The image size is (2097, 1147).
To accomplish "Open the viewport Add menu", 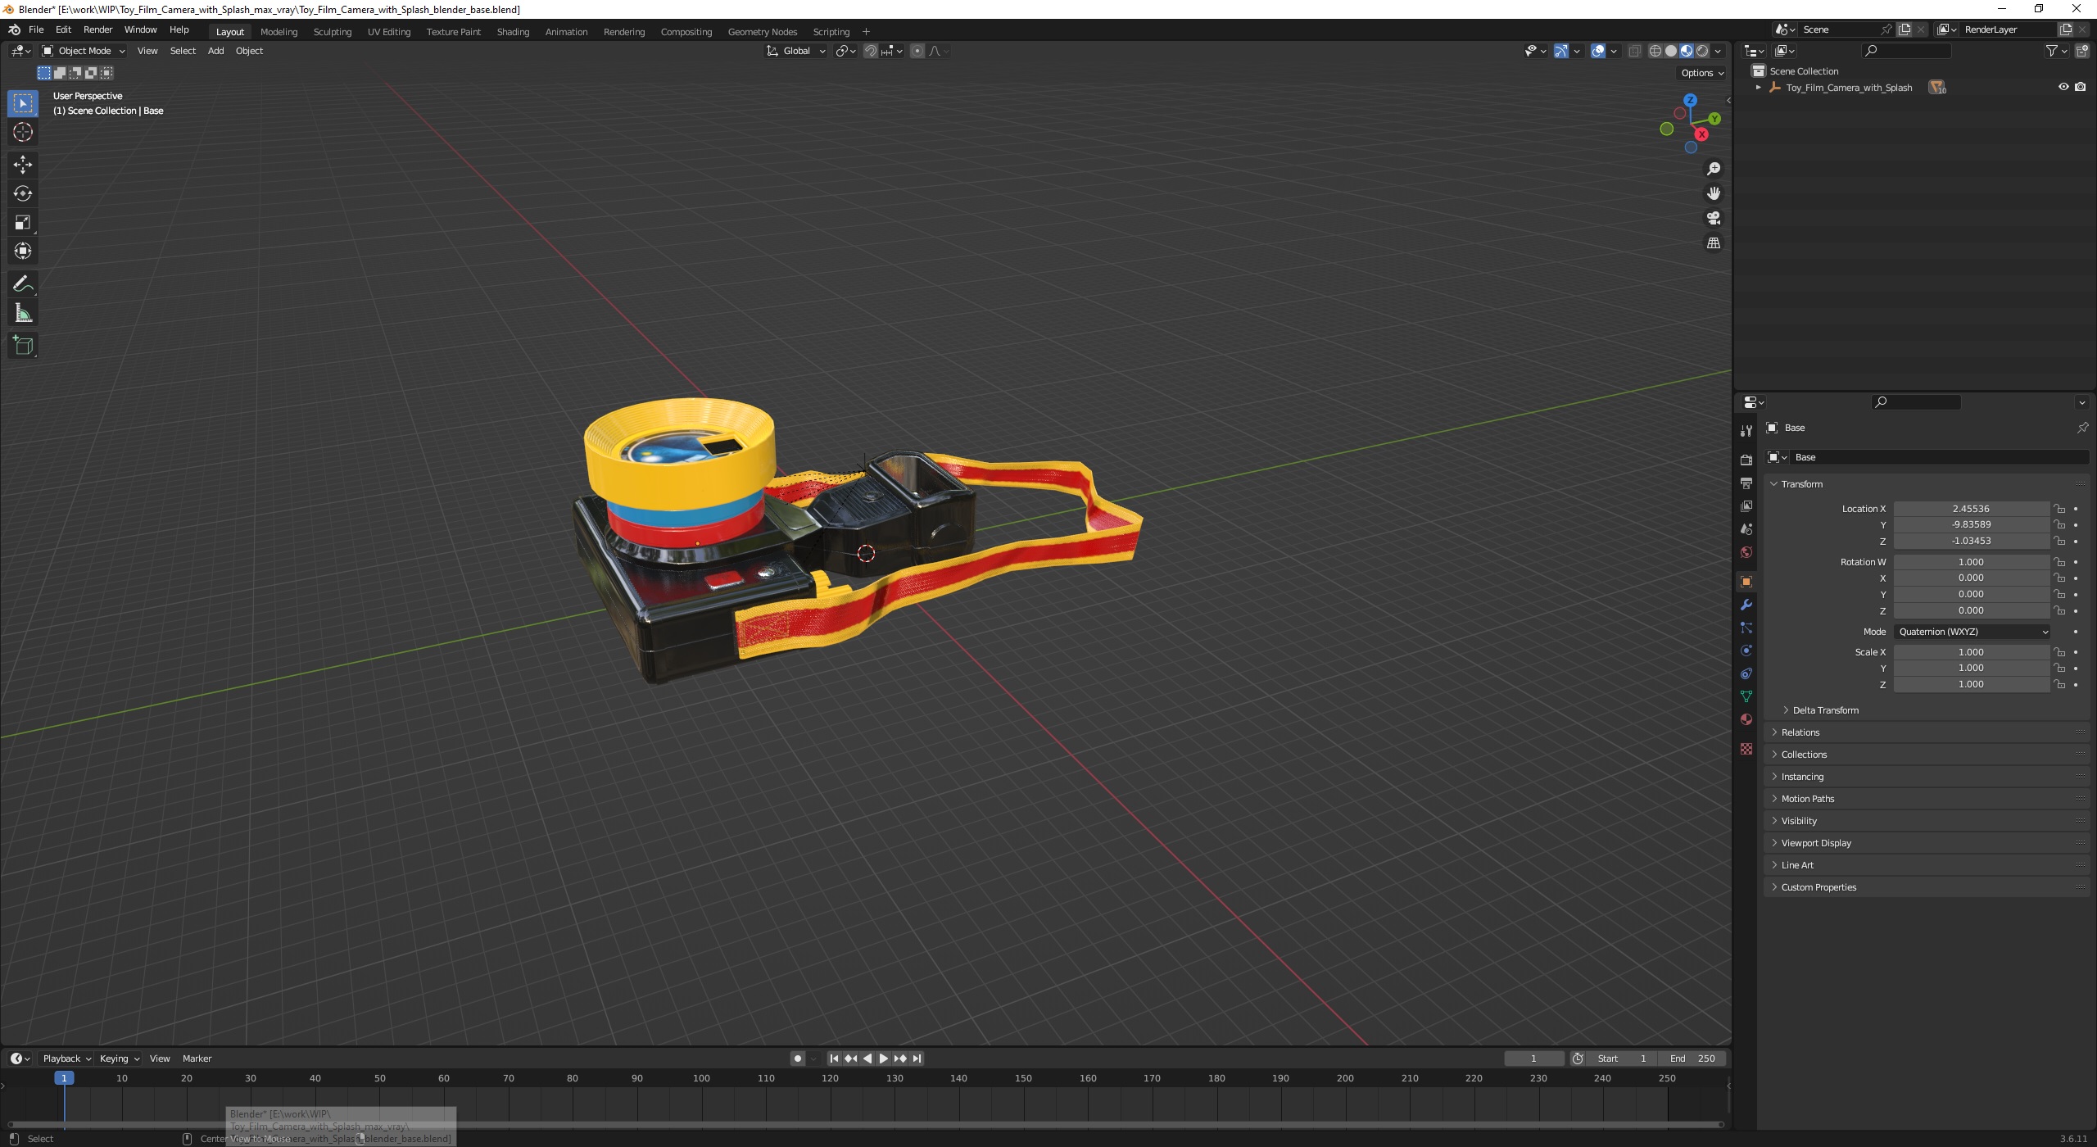I will [x=215, y=51].
